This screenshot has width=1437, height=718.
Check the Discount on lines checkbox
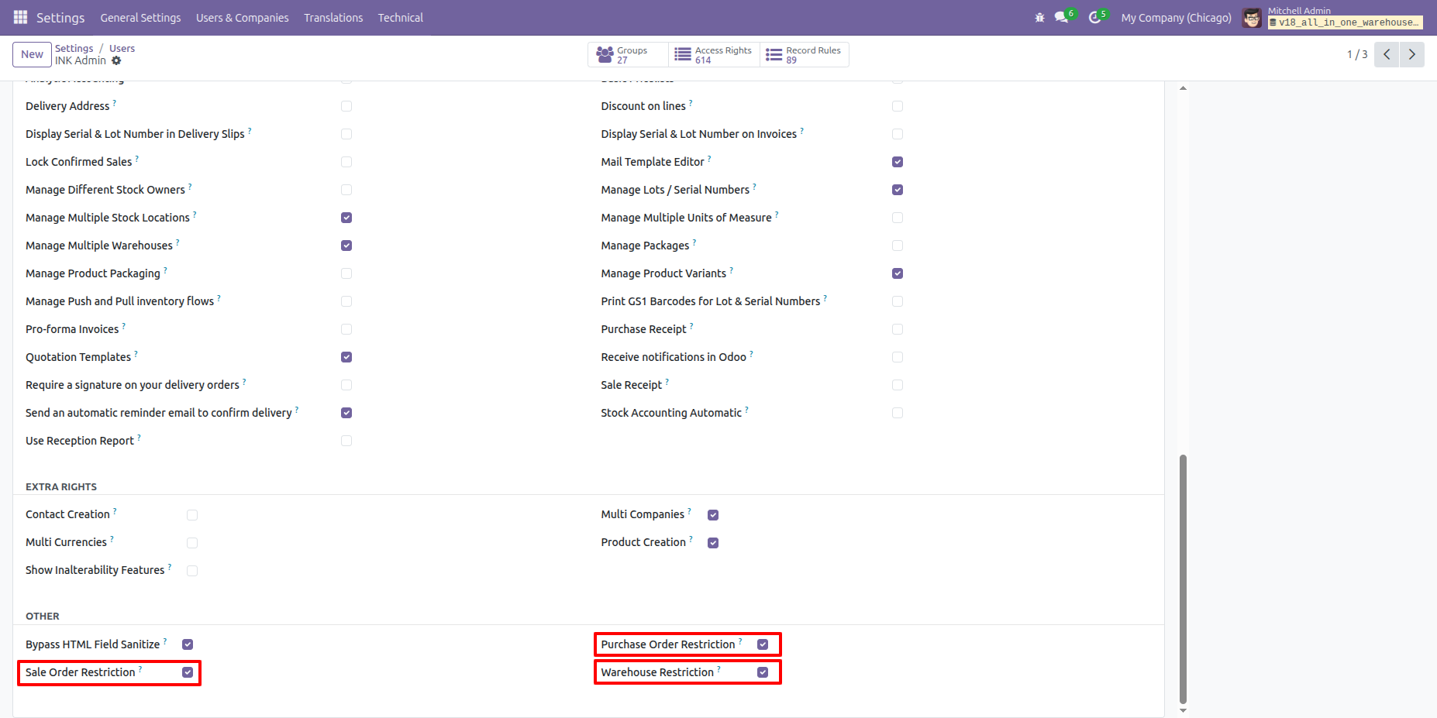click(x=898, y=106)
